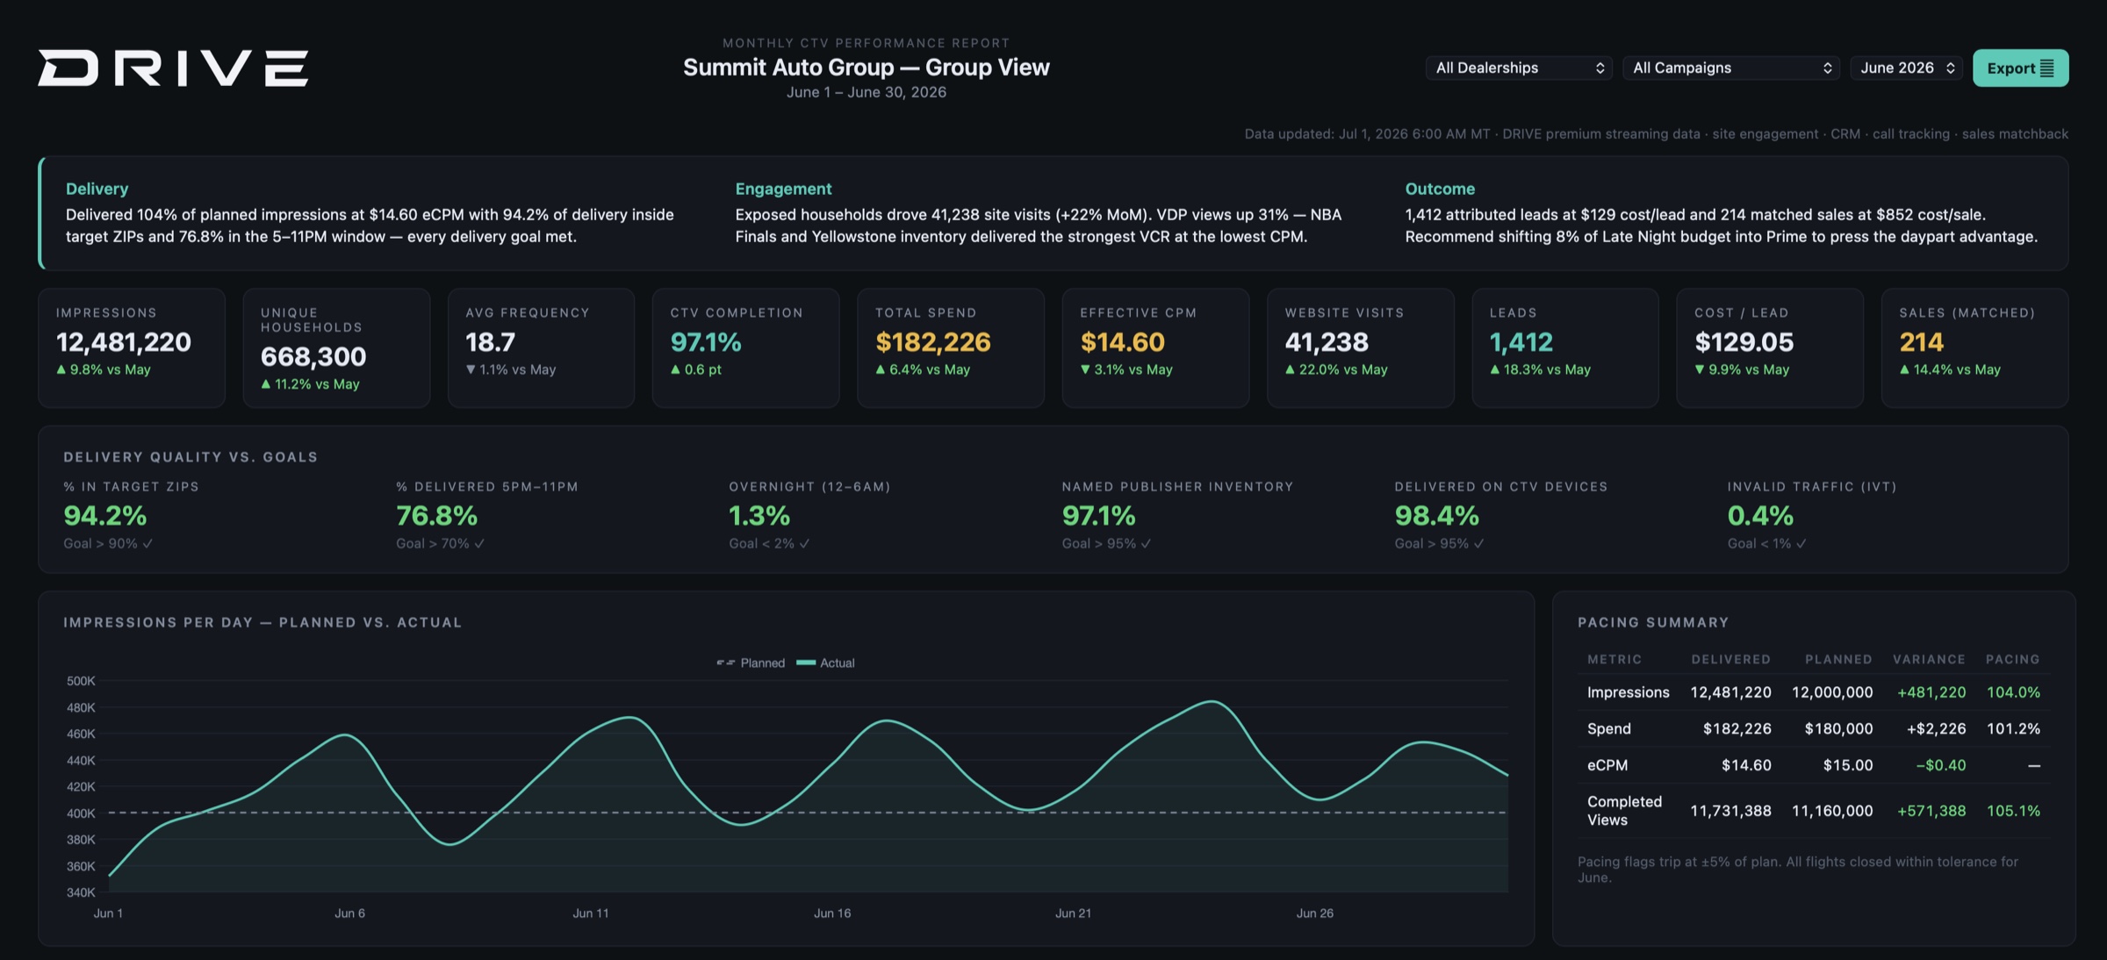Click the CTV Completion 97.1% KPI value

[x=706, y=341]
